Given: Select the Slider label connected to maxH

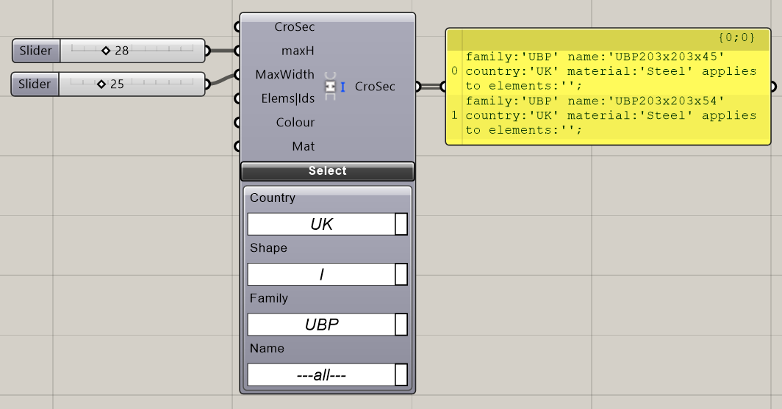Looking at the screenshot, I should click(x=36, y=51).
